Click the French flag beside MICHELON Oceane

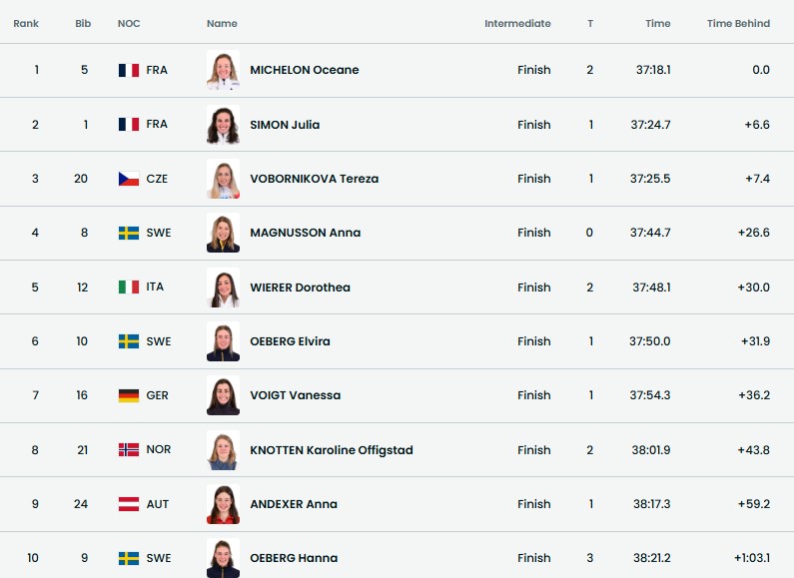(x=128, y=70)
